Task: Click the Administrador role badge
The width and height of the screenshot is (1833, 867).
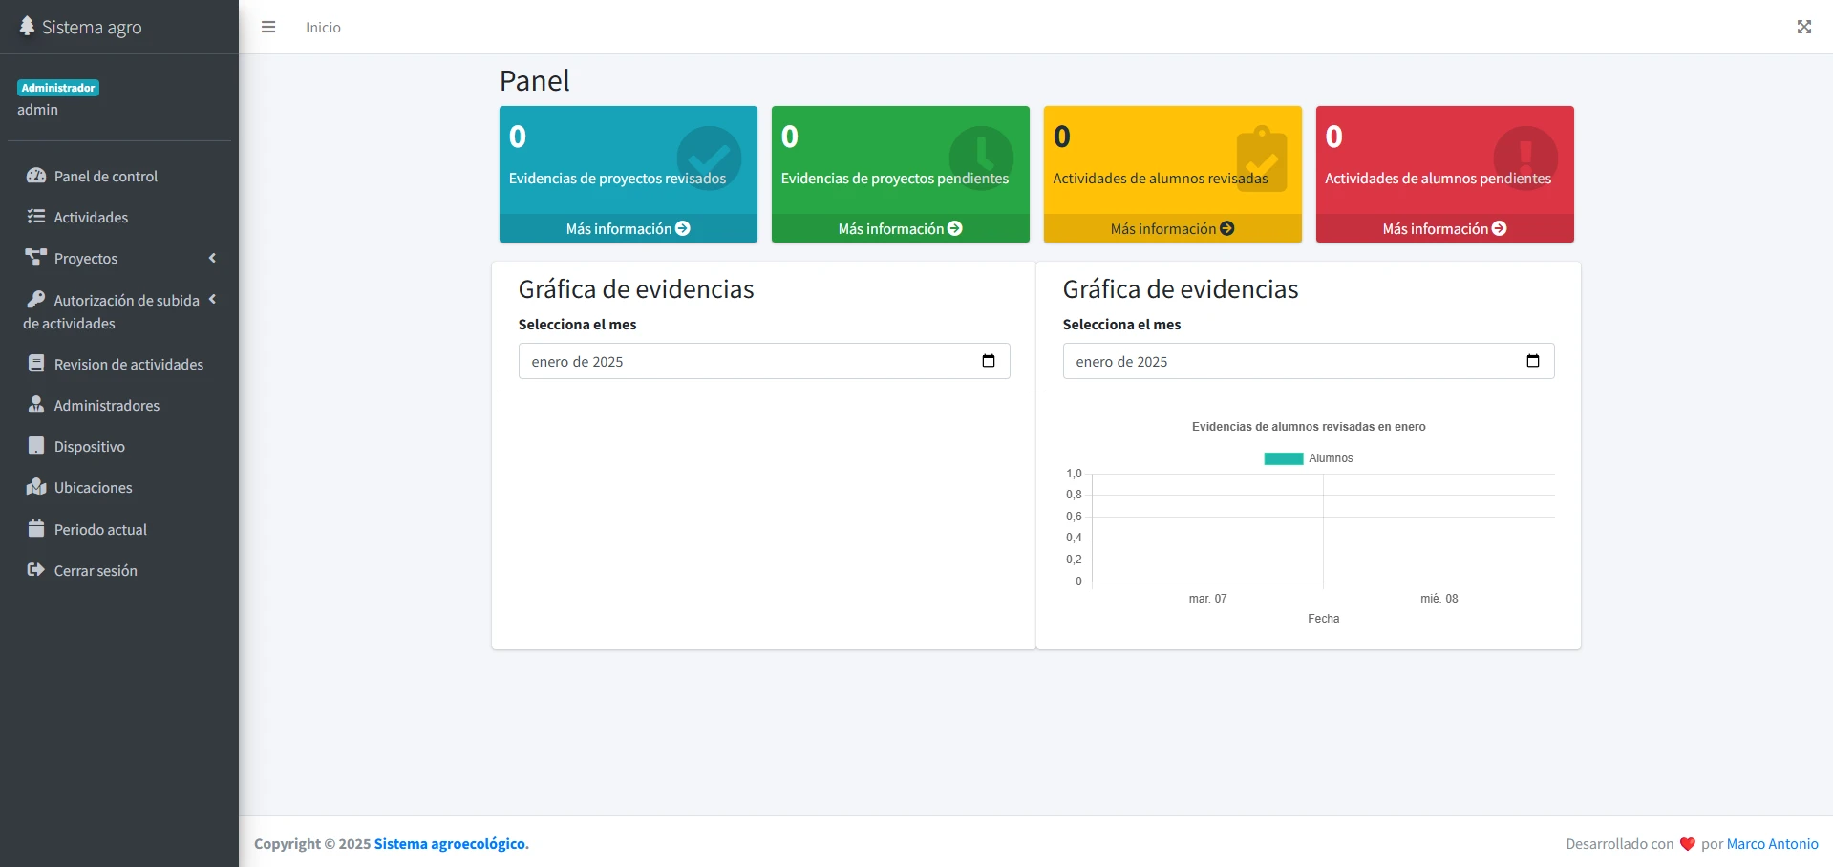Action: click(58, 88)
